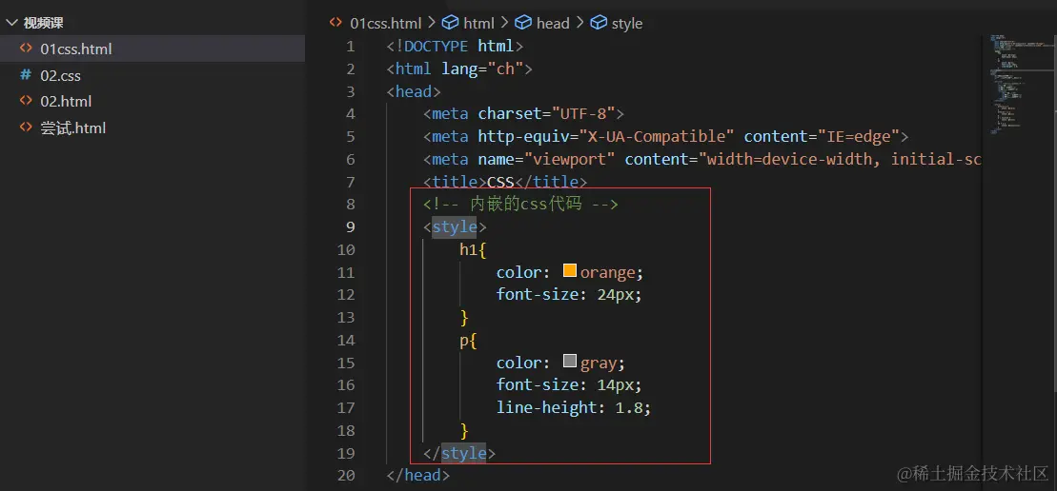1057x491 pixels.
Task: Click the <!DOCTYPE html> line
Action: pos(455,47)
